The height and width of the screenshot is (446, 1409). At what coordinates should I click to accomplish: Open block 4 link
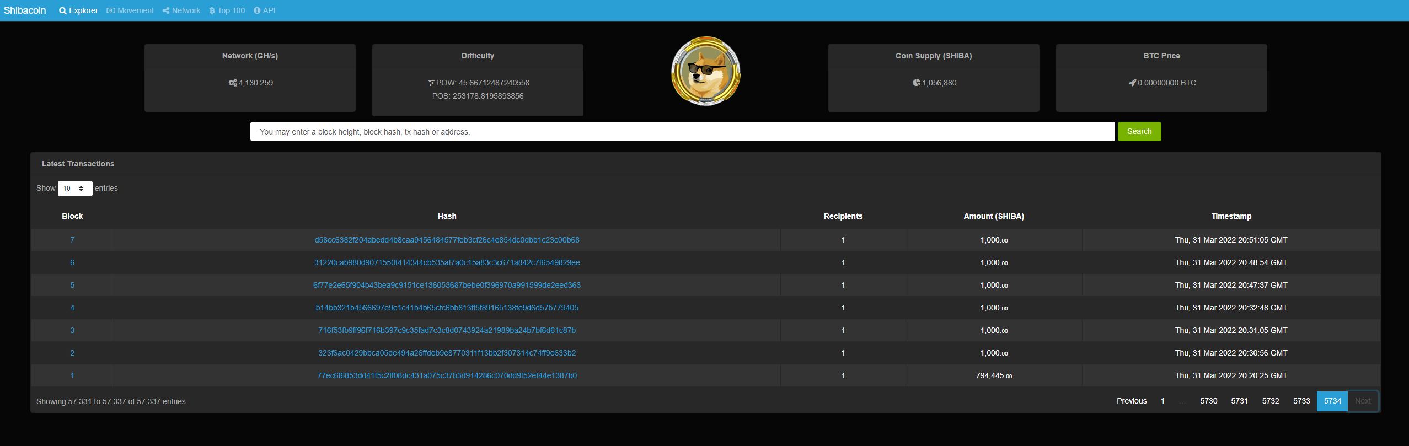click(72, 308)
